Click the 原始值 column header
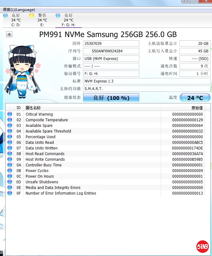 coord(197,108)
